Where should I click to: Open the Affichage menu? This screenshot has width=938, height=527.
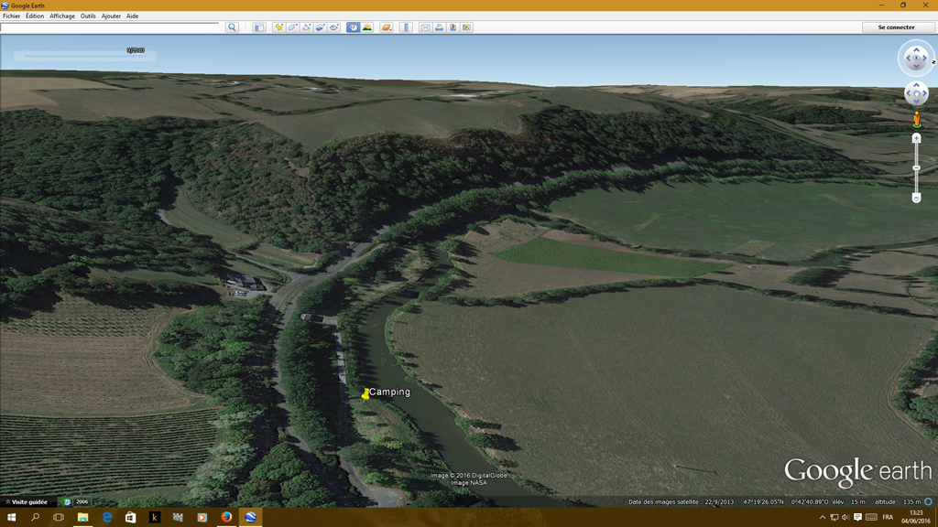click(62, 16)
